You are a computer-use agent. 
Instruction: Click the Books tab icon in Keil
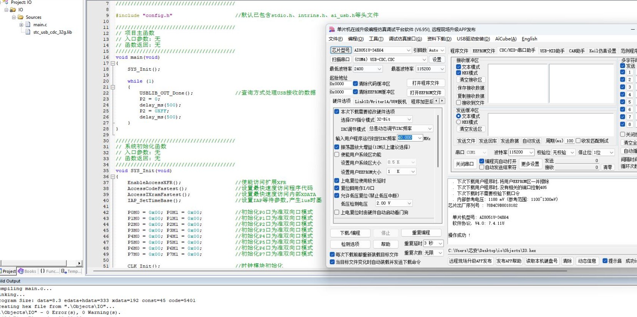21,271
